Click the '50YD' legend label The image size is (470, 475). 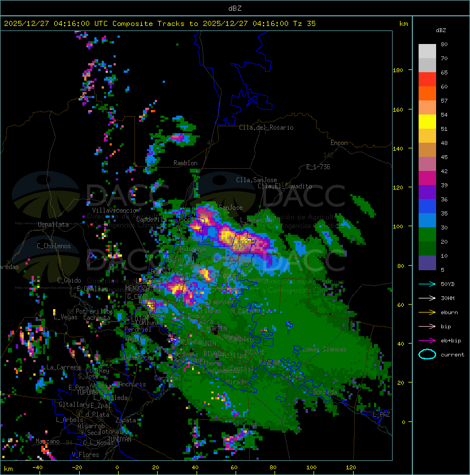[x=447, y=284]
